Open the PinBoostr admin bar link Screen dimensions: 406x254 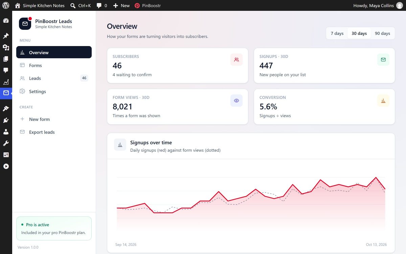click(x=148, y=5)
